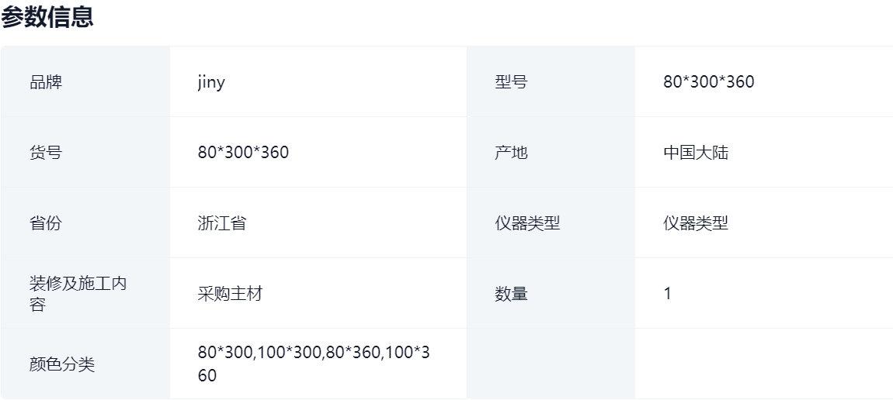Click the 货号 label cell
893x400 pixels.
pyautogui.click(x=46, y=153)
